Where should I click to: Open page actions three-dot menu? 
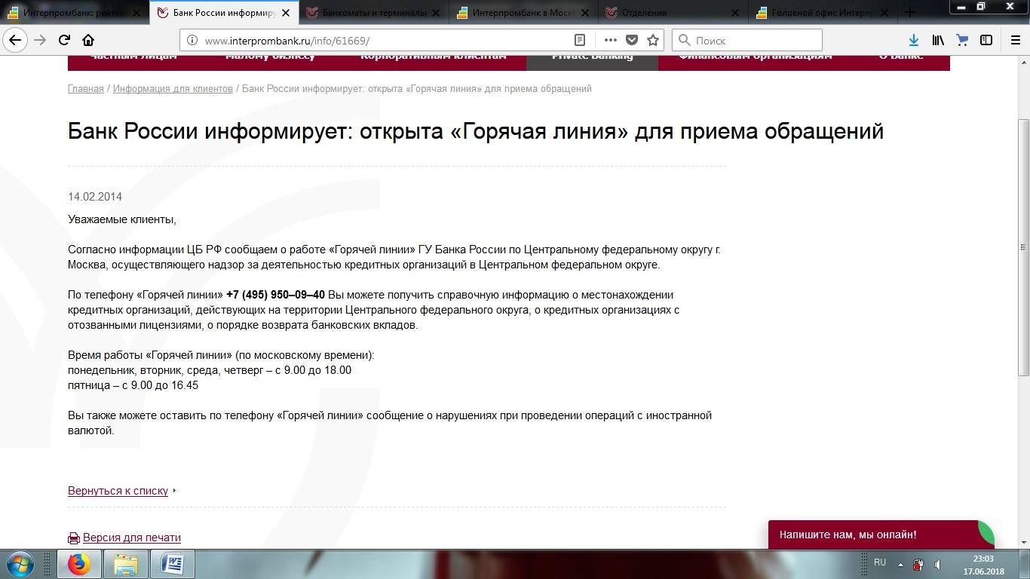pos(610,41)
